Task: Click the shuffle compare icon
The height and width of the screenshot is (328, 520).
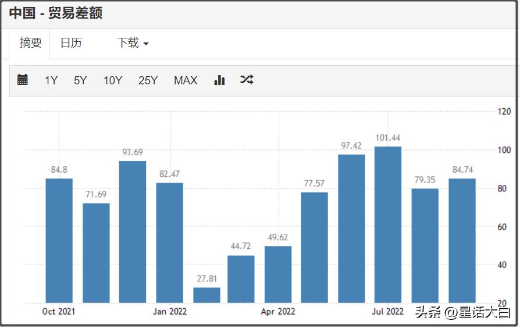Action: click(247, 80)
